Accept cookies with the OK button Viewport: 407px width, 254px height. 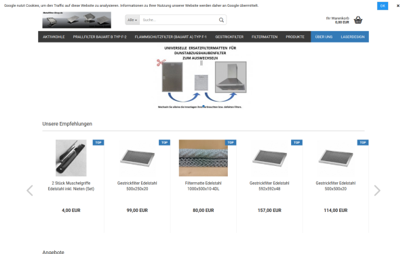pos(383,5)
